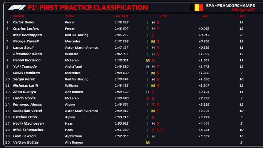The image size is (263, 148).
Task: Click the GAP column header
Action: click(205, 16)
